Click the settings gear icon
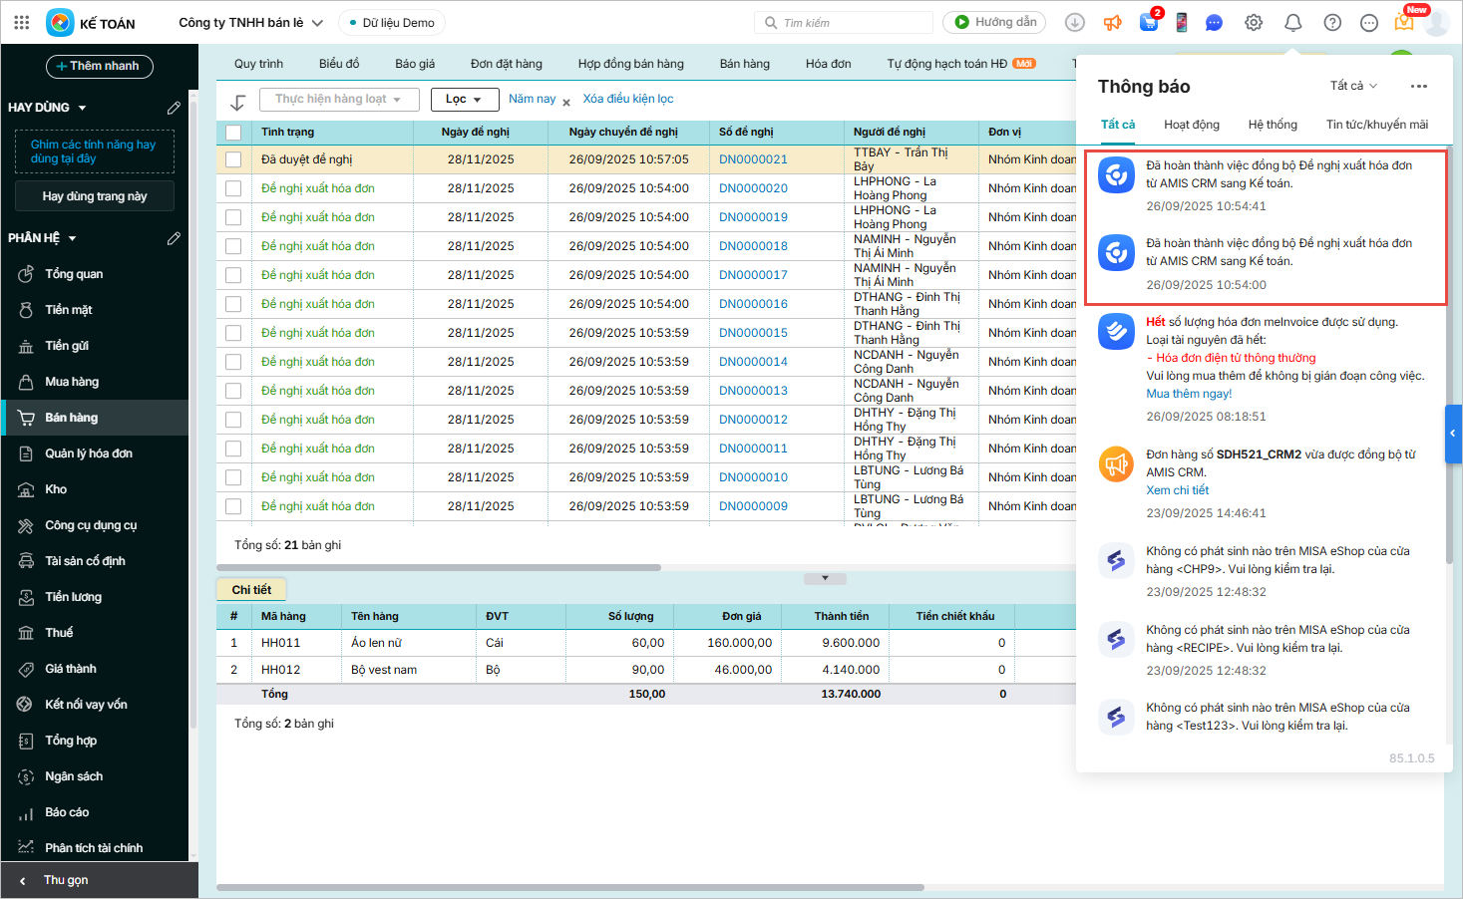1463x899 pixels. (x=1254, y=23)
